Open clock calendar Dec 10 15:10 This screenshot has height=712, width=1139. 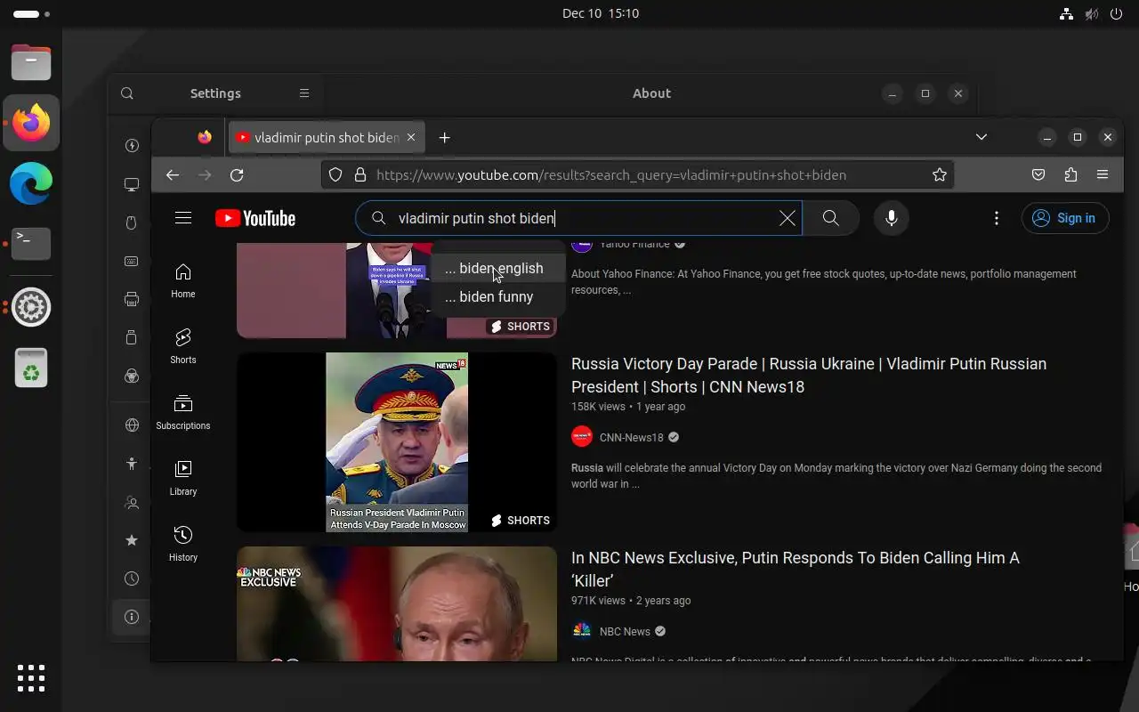601,13
